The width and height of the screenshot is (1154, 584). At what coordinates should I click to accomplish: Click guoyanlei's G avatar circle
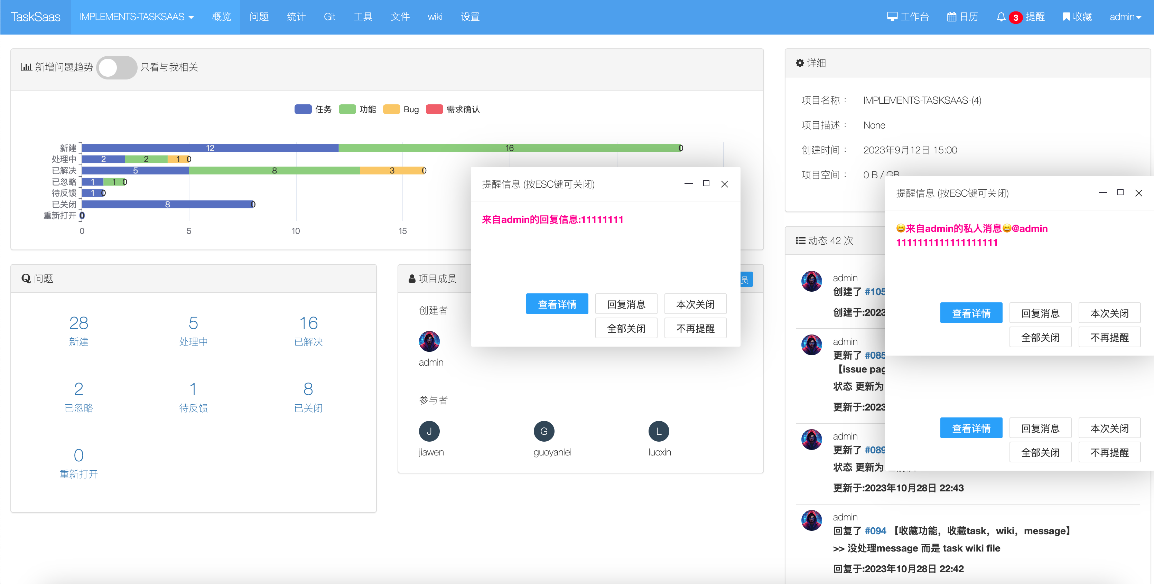(x=544, y=431)
